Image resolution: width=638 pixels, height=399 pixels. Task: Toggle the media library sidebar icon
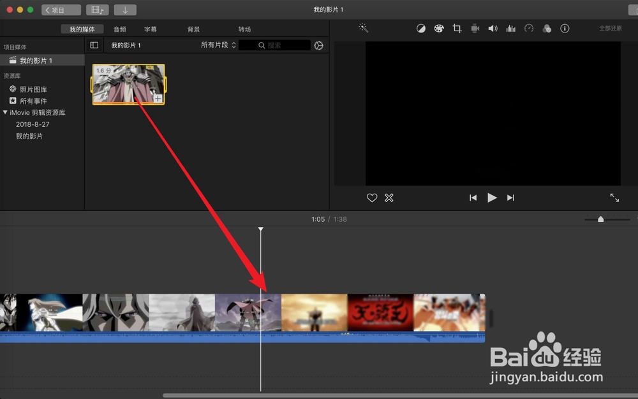tap(94, 45)
